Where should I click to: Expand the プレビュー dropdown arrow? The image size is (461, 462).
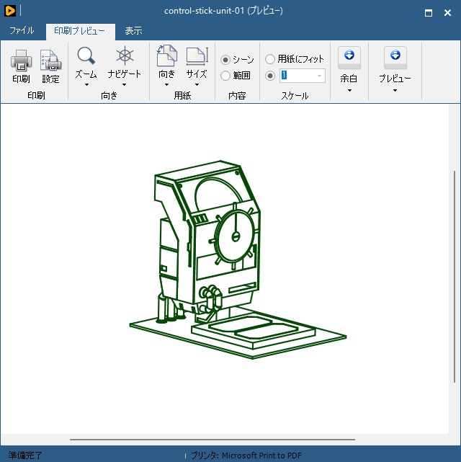tap(395, 91)
